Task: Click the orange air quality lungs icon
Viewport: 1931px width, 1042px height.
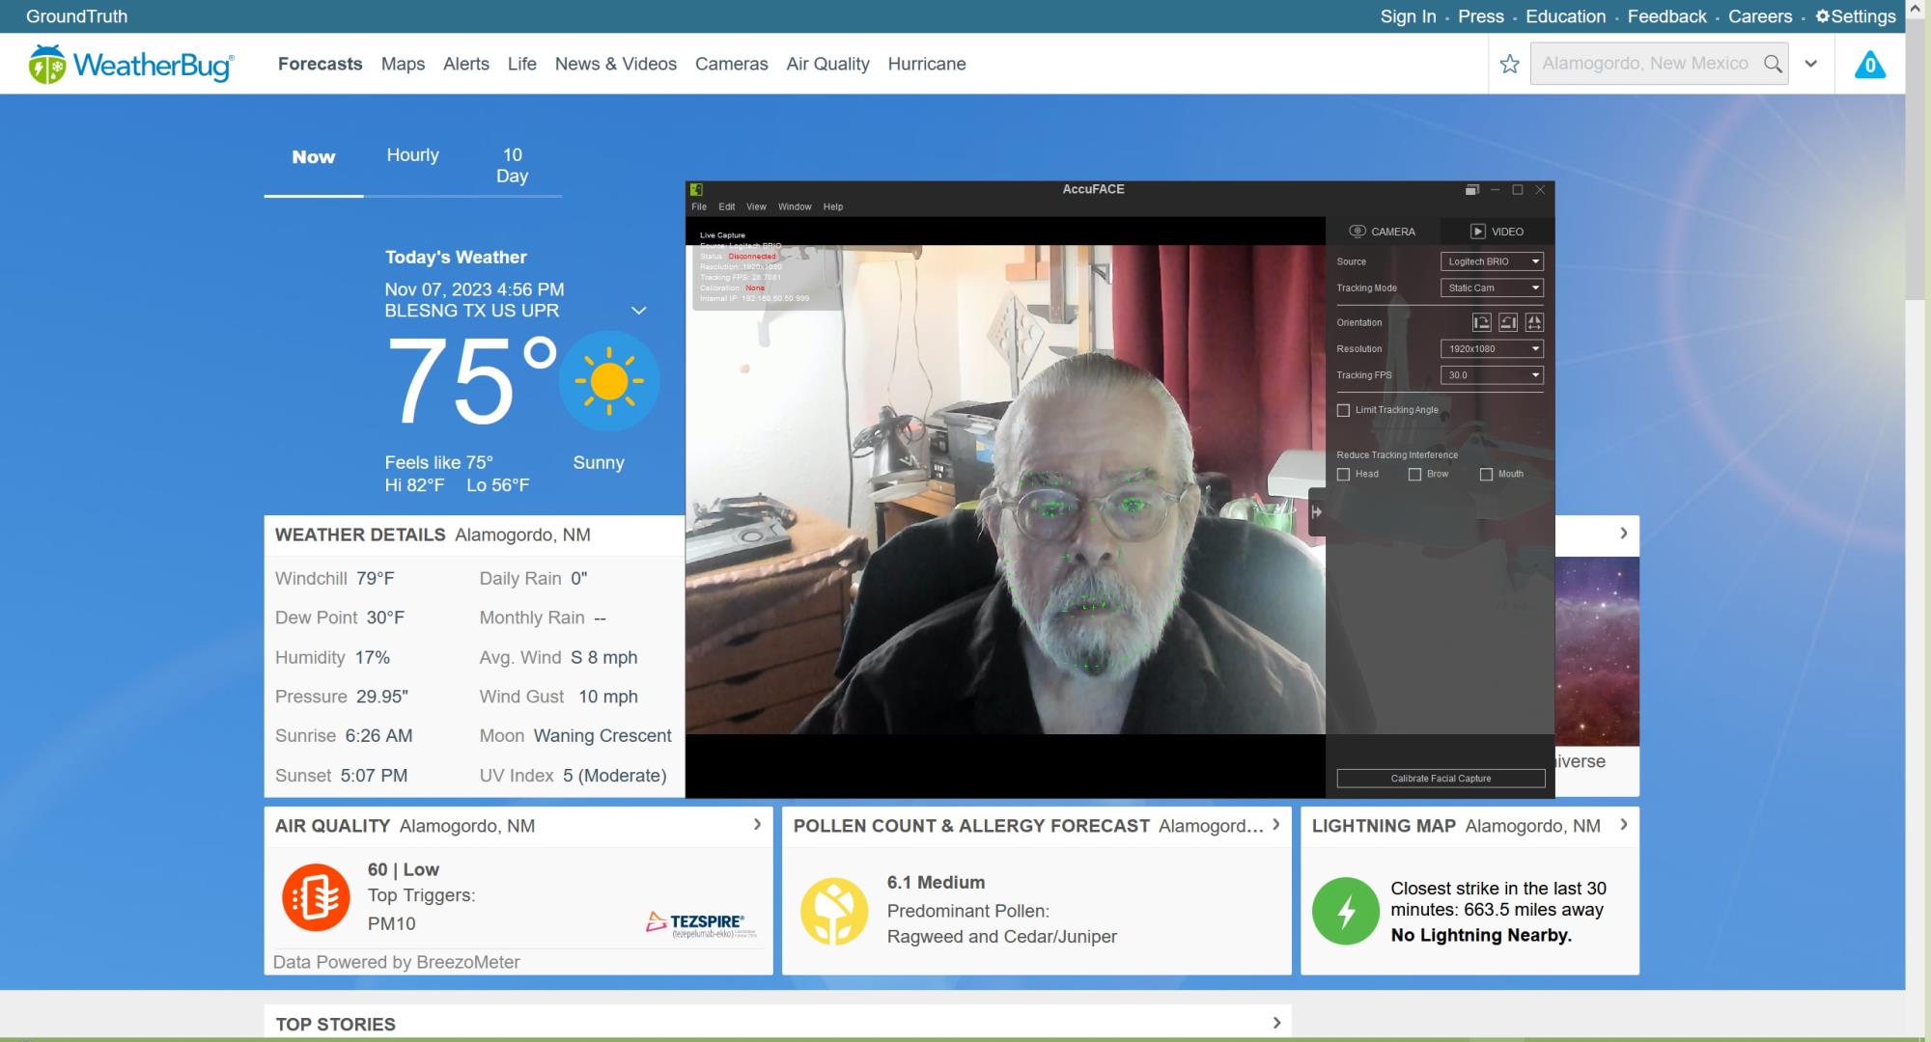Action: pos(316,897)
